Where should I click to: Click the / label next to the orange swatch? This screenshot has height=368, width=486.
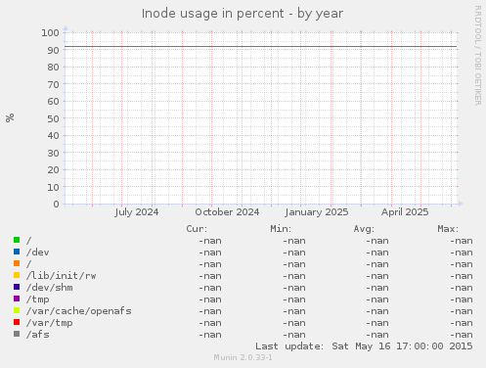click(x=29, y=264)
